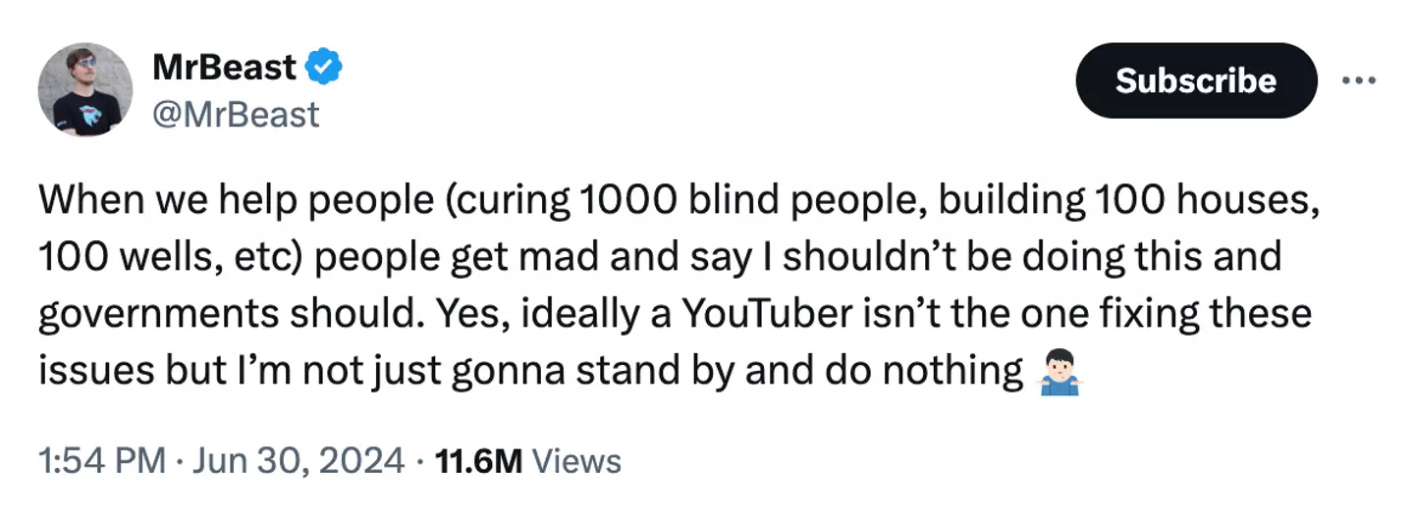Click the @MrBeast handle

(237, 115)
